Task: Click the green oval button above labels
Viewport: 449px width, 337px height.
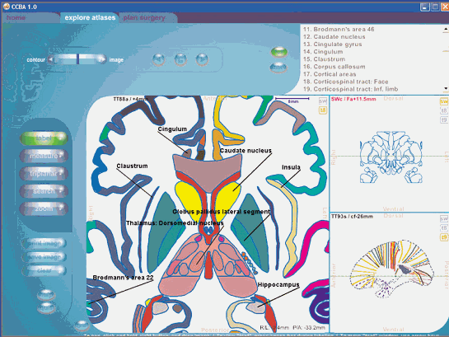Action: click(278, 52)
